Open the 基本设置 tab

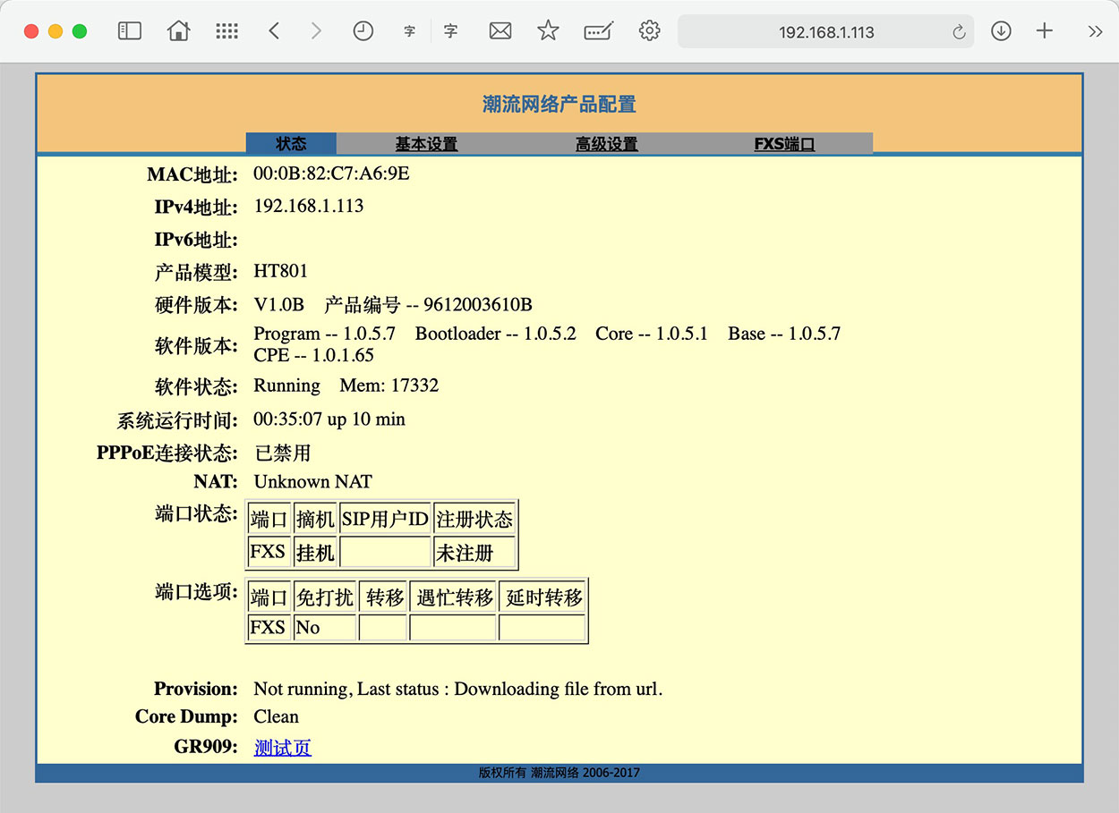point(426,144)
